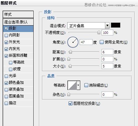Open the 斜面和浮雕 settings row label
Image resolution: width=138 pixels, height=126 pixels.
tap(18, 55)
